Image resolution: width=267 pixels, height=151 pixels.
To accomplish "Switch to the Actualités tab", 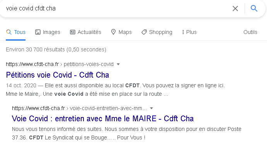I will [x=85, y=32].
